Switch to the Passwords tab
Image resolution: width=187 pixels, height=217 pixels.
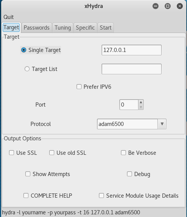pos(37,28)
